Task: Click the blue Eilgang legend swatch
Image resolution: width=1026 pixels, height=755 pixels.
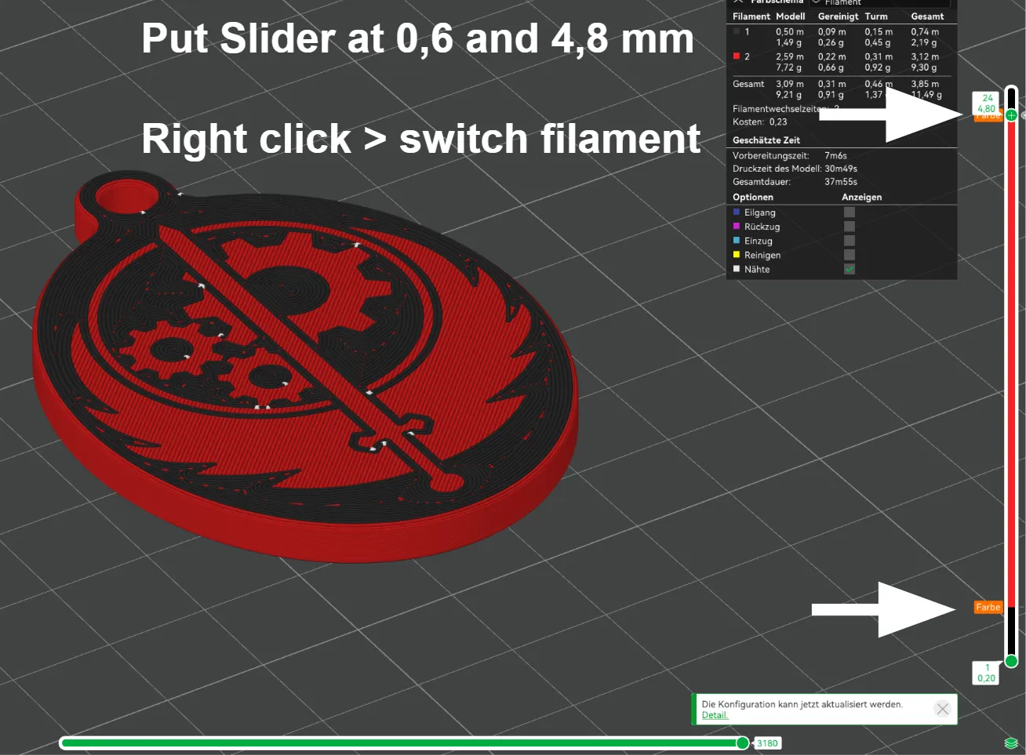Action: pyautogui.click(x=737, y=212)
